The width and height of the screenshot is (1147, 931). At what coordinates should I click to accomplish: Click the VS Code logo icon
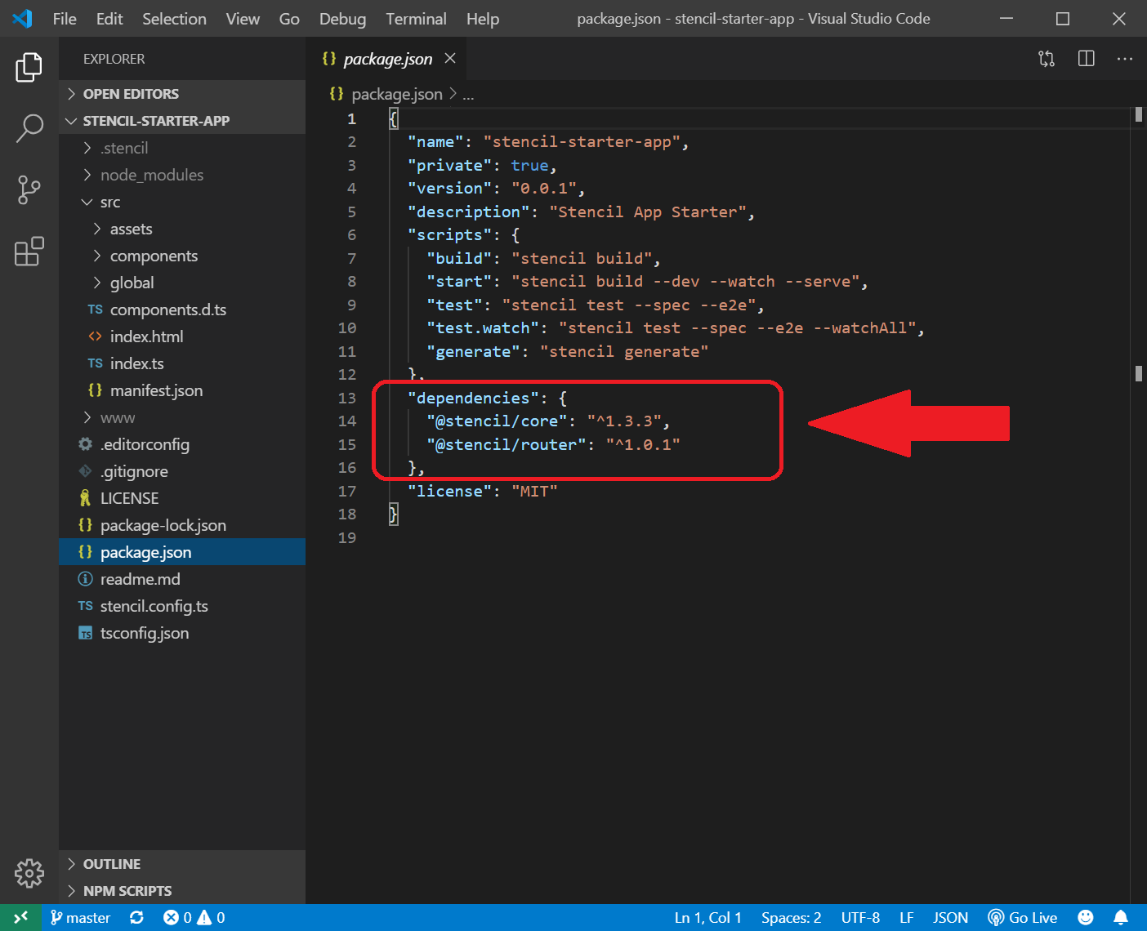click(22, 19)
